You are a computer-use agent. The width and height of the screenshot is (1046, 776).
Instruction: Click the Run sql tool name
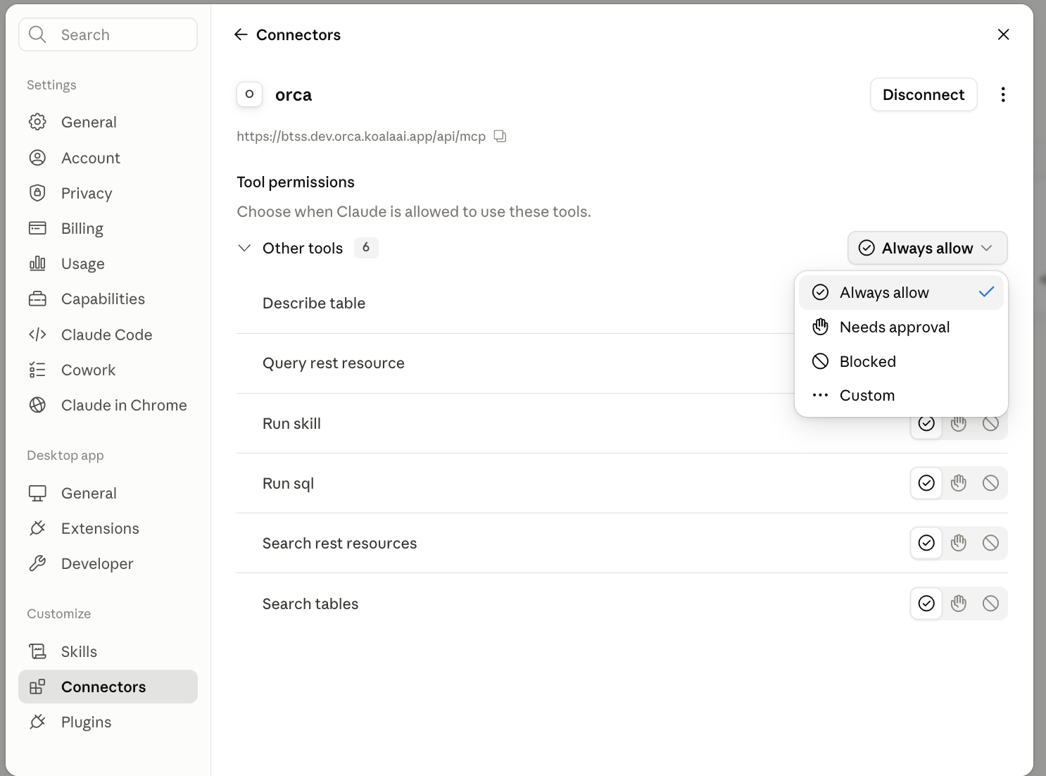[x=288, y=483]
